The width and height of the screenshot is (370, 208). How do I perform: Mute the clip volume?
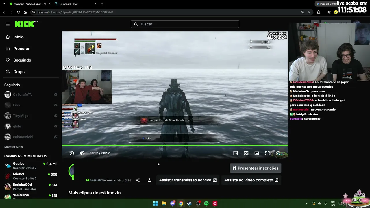click(82, 153)
